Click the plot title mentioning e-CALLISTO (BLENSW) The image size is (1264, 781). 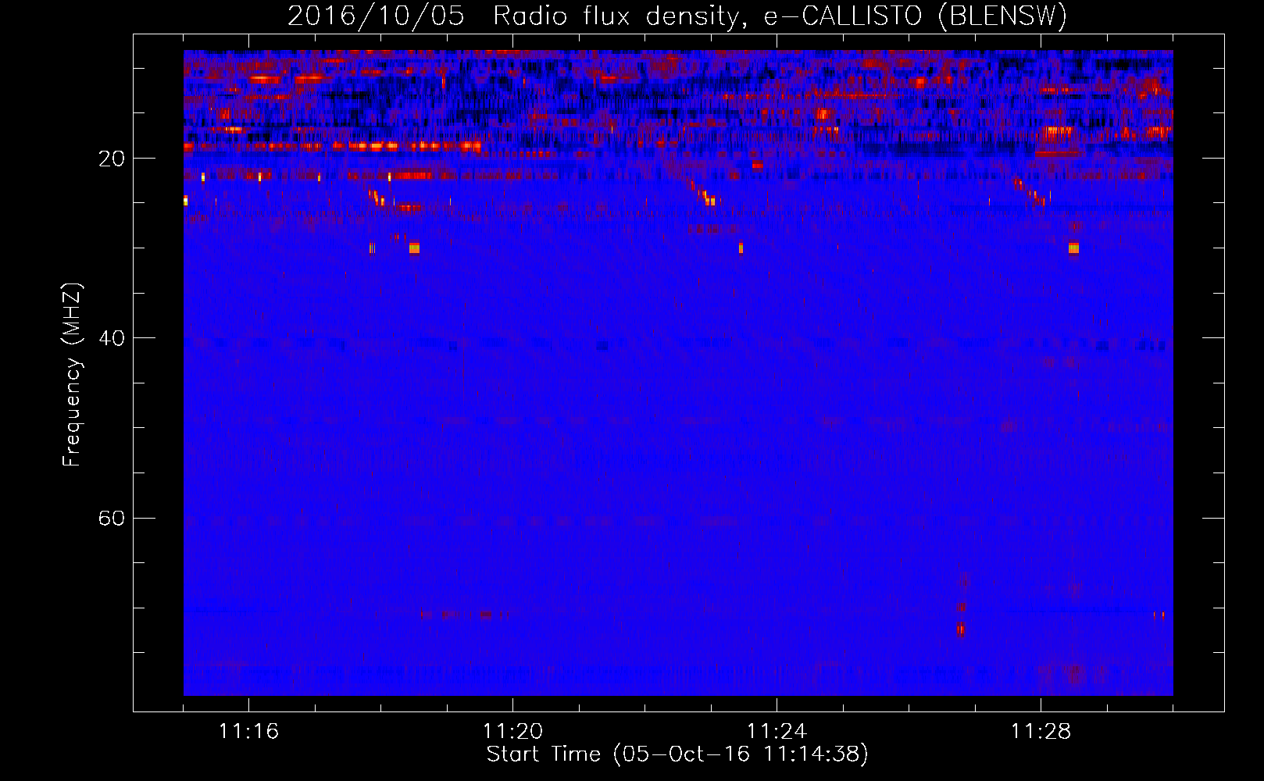point(677,16)
